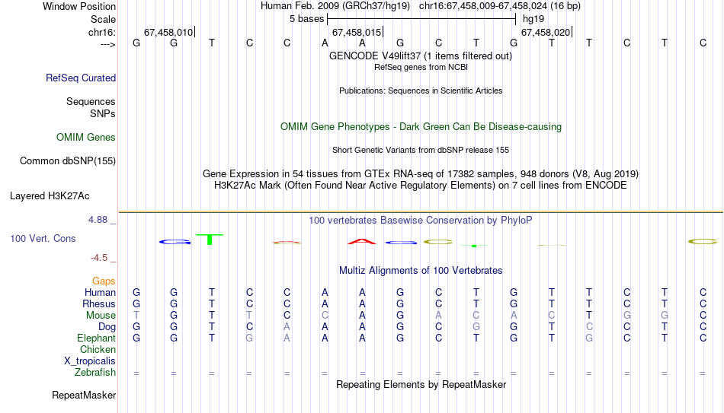This screenshot has width=724, height=413.
Task: Click Multiz Alignments of 100 Vertebrates title
Action: tap(421, 271)
